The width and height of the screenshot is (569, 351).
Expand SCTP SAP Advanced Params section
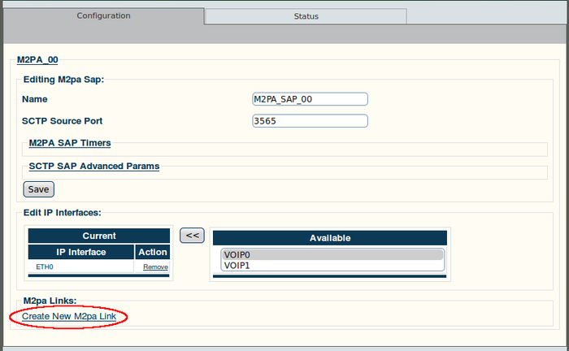94,166
